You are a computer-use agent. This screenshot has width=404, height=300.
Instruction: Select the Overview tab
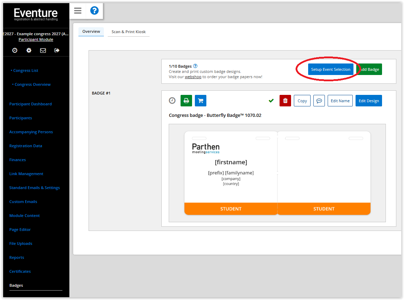[91, 31]
